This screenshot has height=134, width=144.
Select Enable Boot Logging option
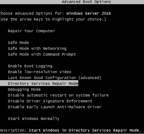pos(30,66)
